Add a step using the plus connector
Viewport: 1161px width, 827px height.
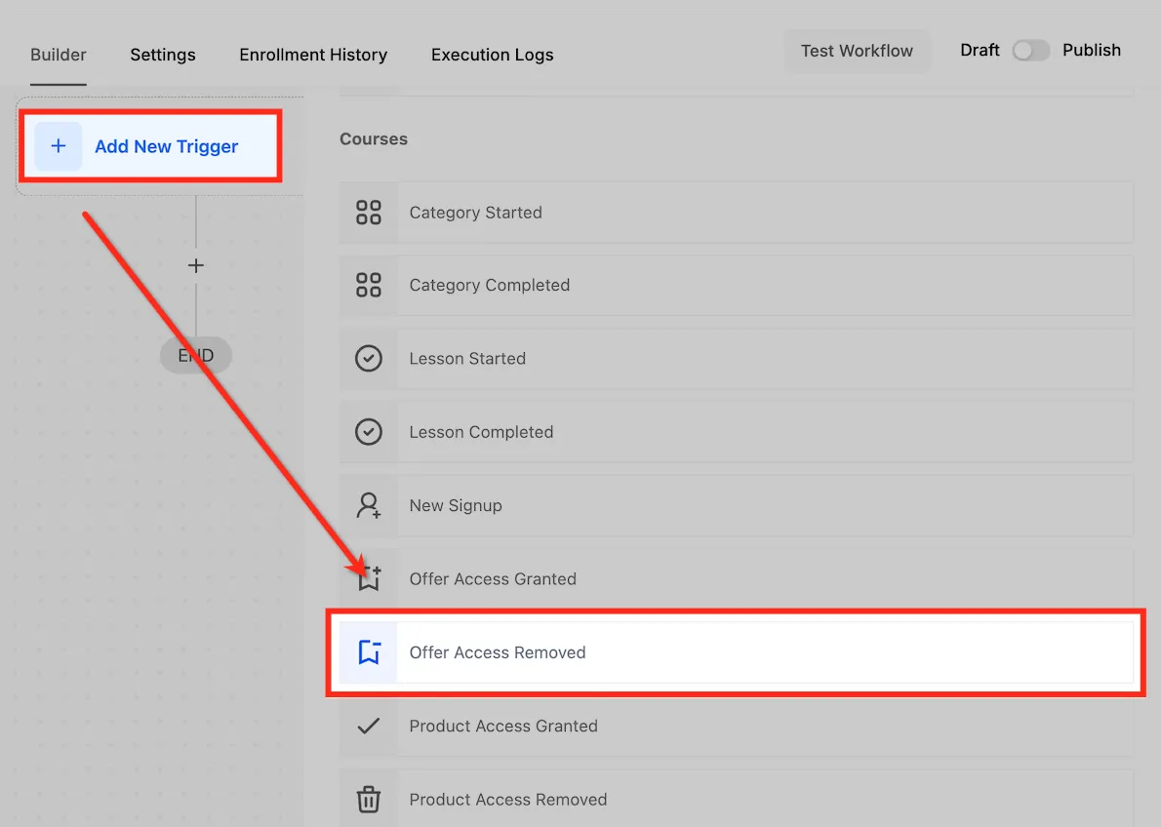pyautogui.click(x=195, y=266)
